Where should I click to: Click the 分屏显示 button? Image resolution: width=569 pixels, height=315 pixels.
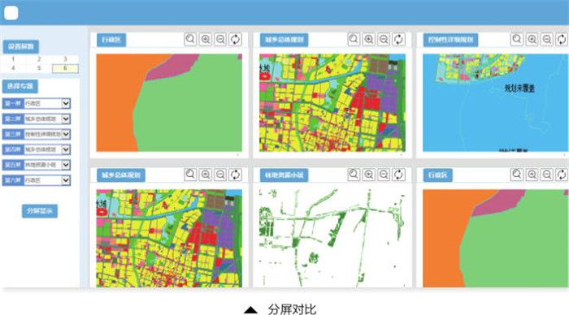click(40, 211)
